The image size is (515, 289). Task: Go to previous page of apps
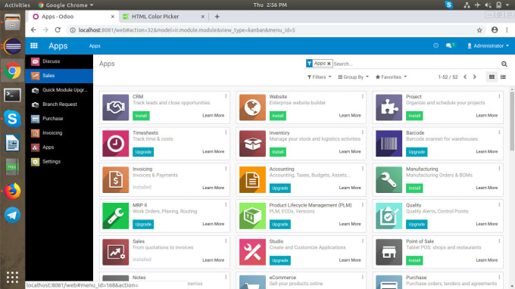tap(465, 76)
